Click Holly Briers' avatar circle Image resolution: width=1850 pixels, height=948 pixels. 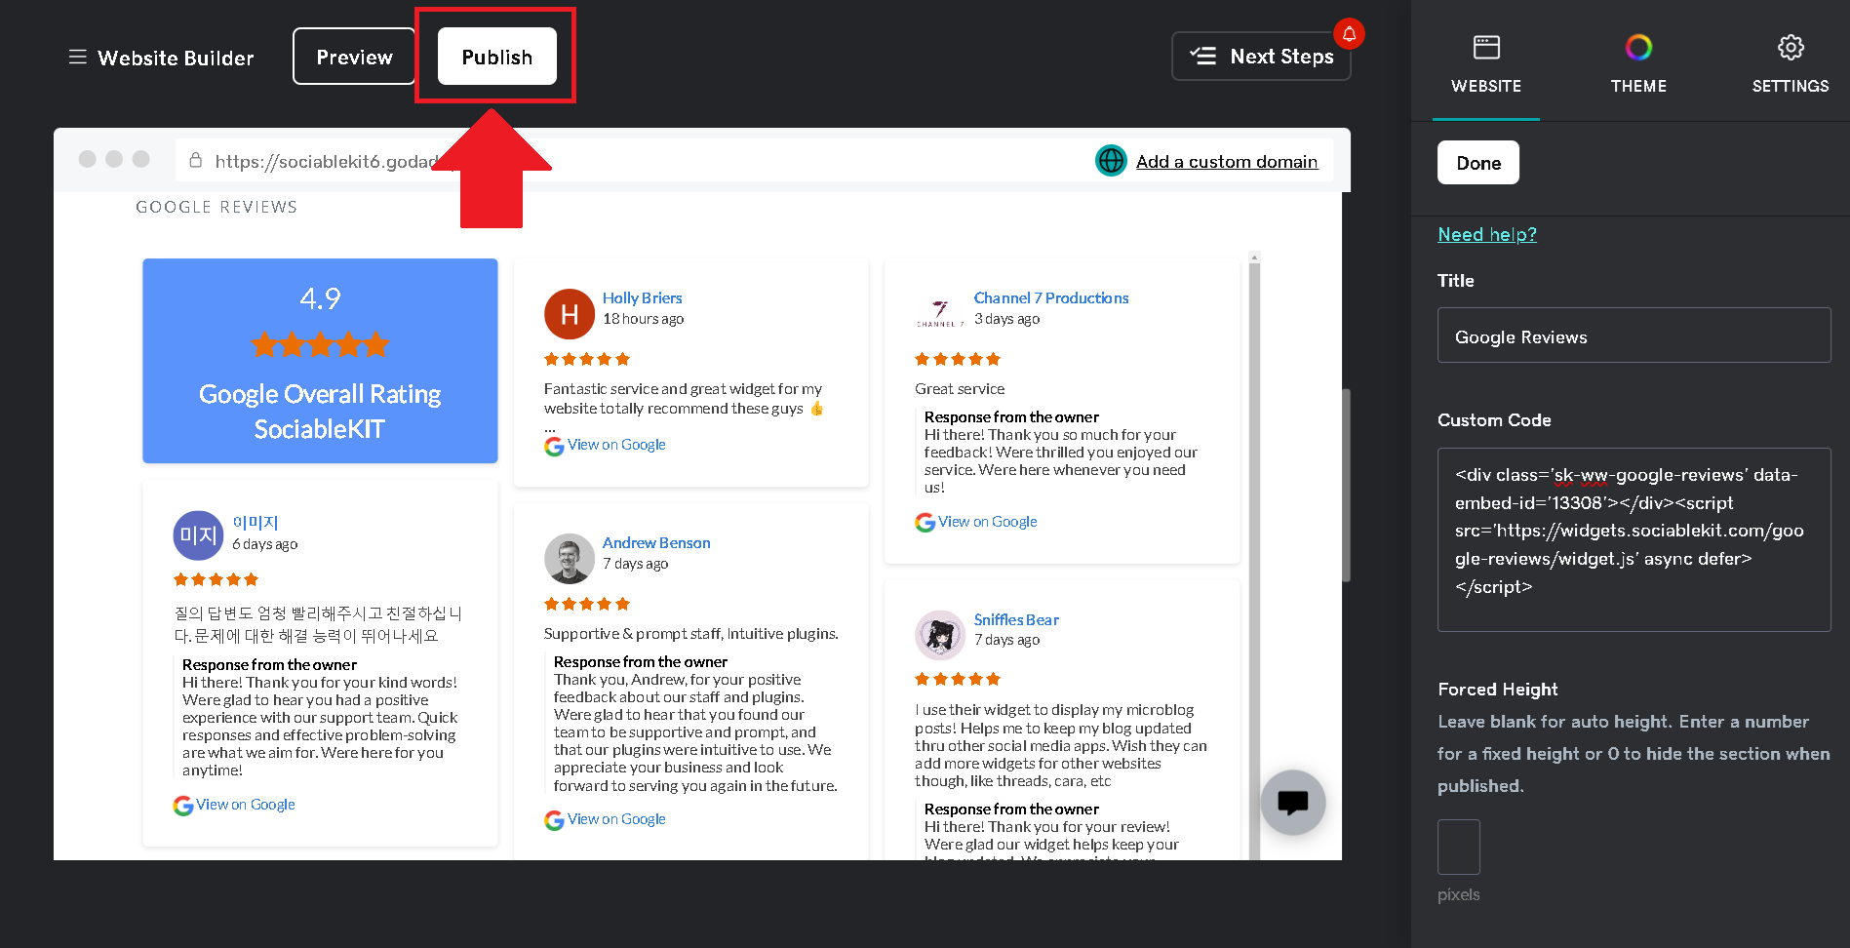click(x=570, y=314)
